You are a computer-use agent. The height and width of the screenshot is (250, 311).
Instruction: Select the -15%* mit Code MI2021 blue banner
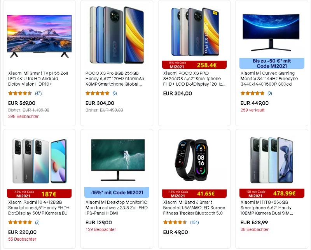click(x=117, y=192)
